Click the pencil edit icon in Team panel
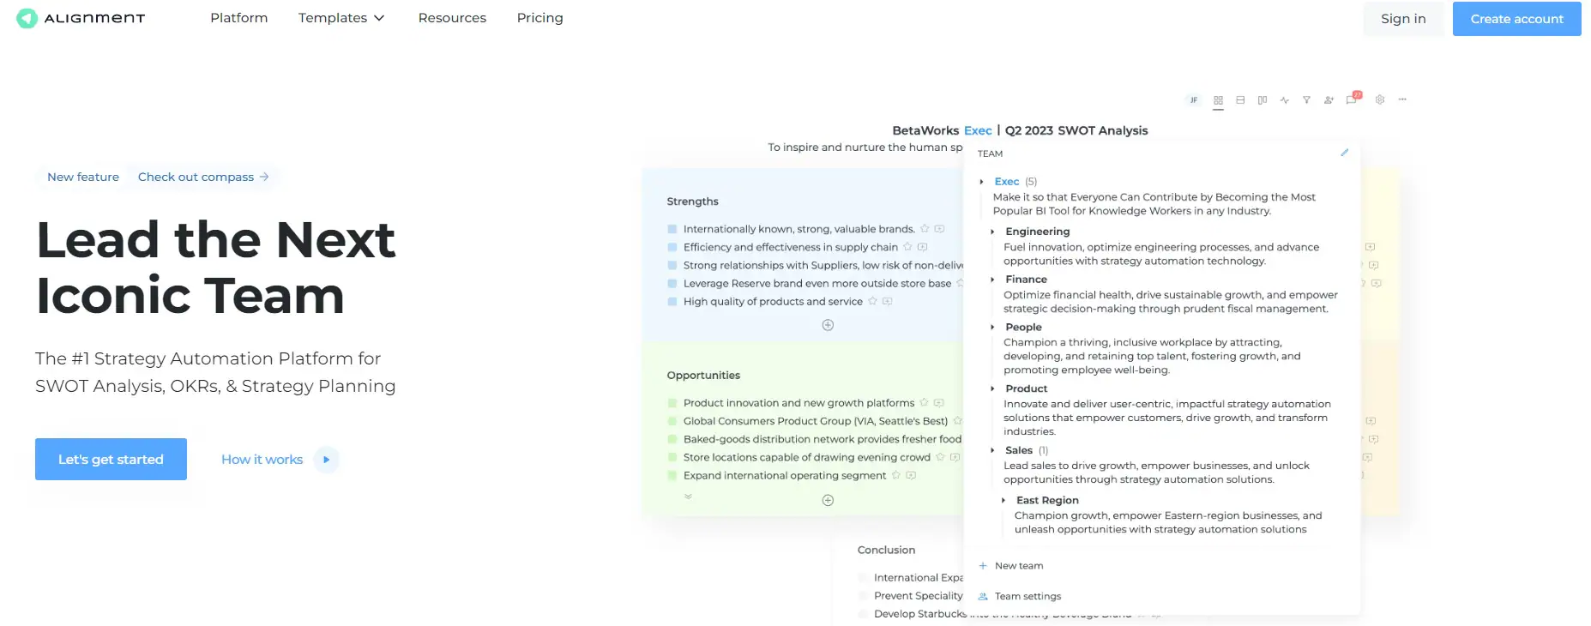1591x626 pixels. (1344, 153)
